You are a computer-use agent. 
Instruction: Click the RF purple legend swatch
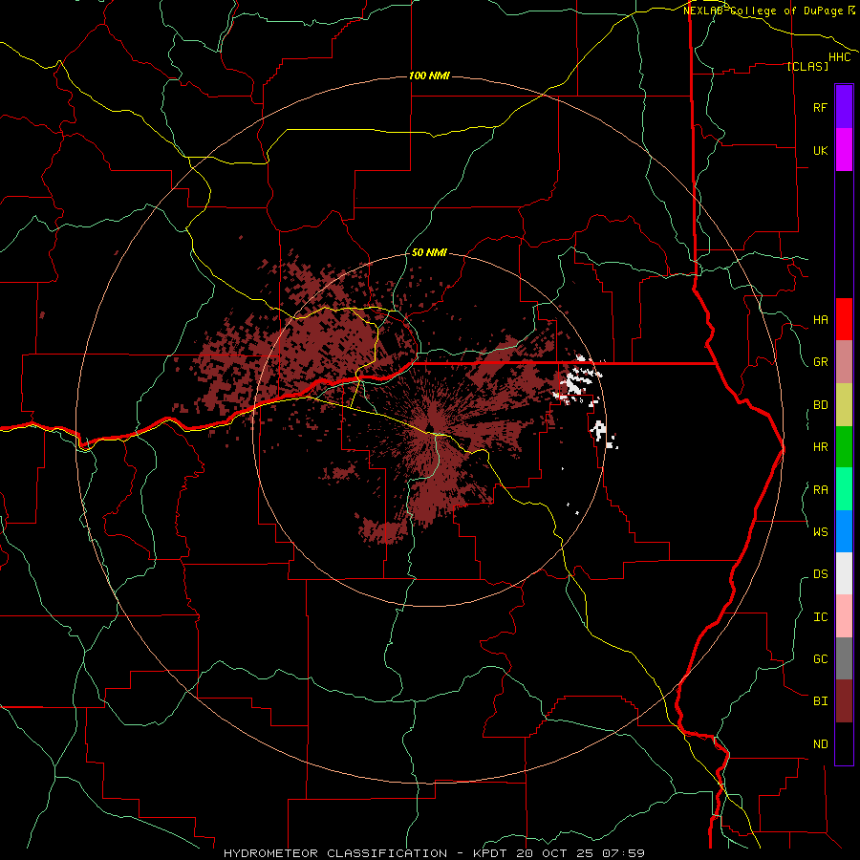844,107
